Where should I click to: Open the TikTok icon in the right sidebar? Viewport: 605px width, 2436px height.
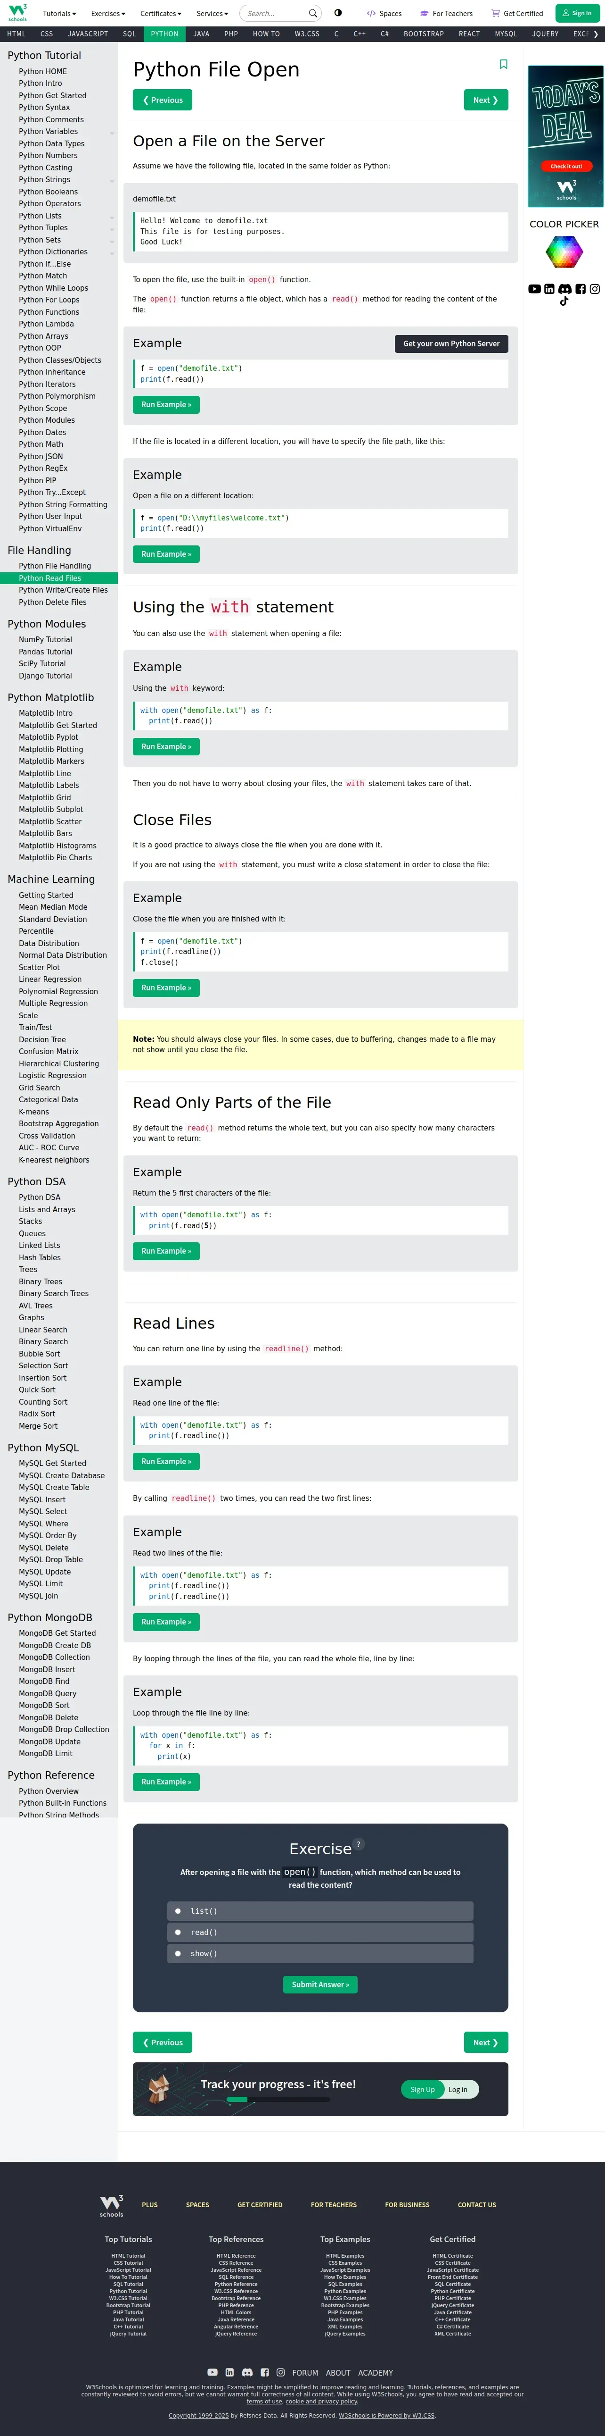[564, 301]
